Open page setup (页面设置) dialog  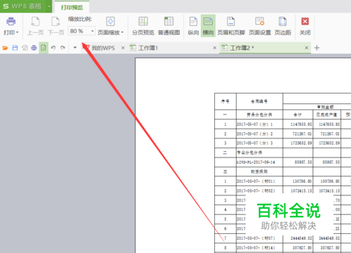(x=260, y=26)
